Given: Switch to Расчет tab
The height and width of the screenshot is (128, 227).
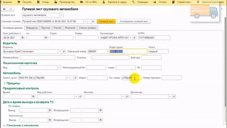Looking at the screenshot, I should point(57,28).
